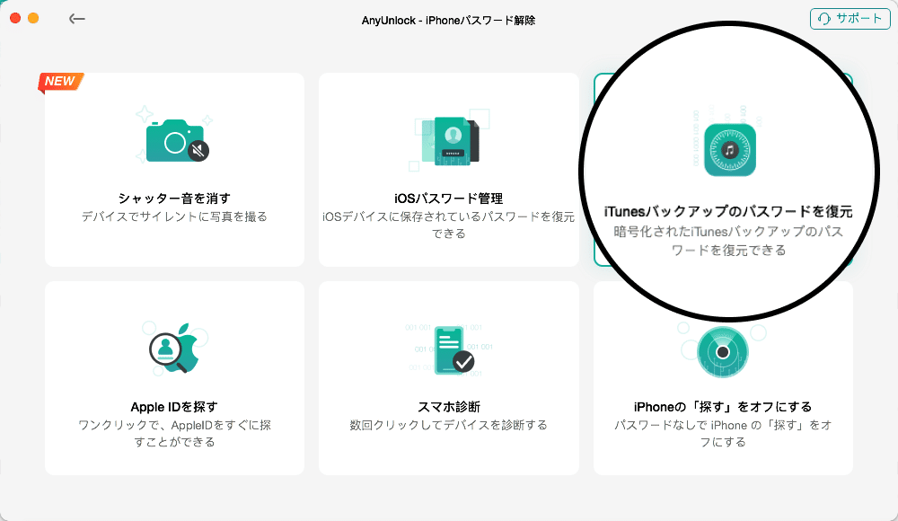898x521 pixels.
Task: Click description デバイスでサイレントに写真を撮る
Action: (174, 216)
